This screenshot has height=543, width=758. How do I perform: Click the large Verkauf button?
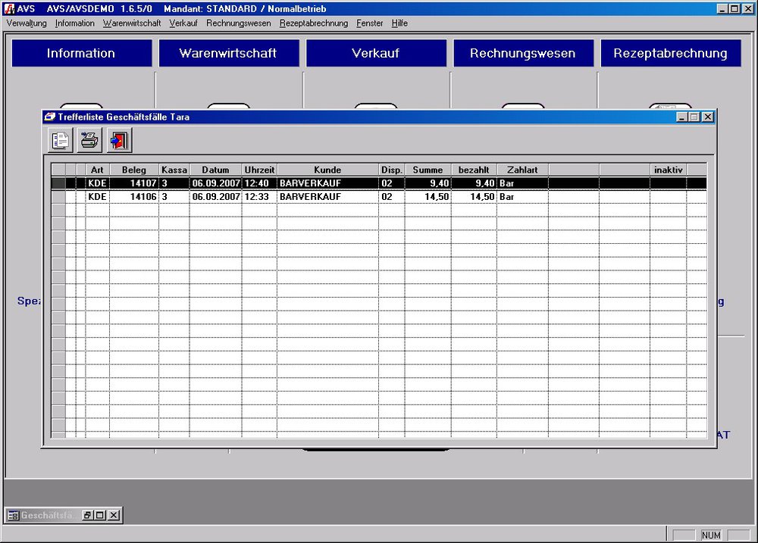pyautogui.click(x=375, y=53)
